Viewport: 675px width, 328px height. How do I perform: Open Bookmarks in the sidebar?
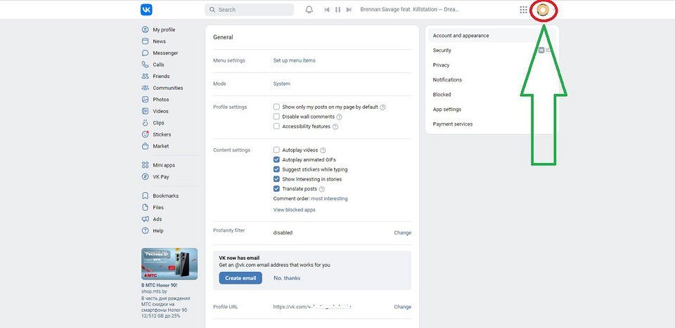pyautogui.click(x=165, y=196)
